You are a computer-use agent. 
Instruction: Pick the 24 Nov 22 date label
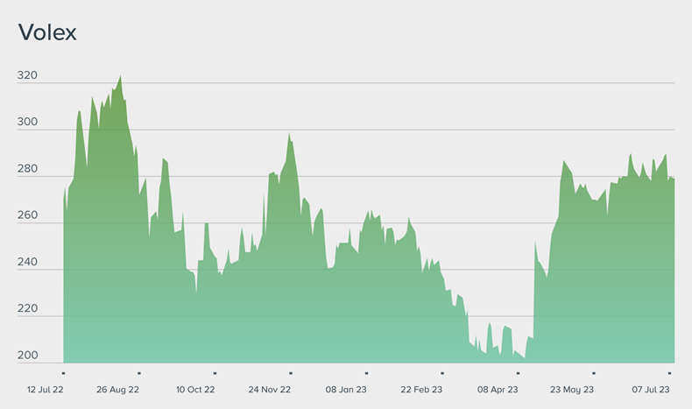[x=271, y=390]
